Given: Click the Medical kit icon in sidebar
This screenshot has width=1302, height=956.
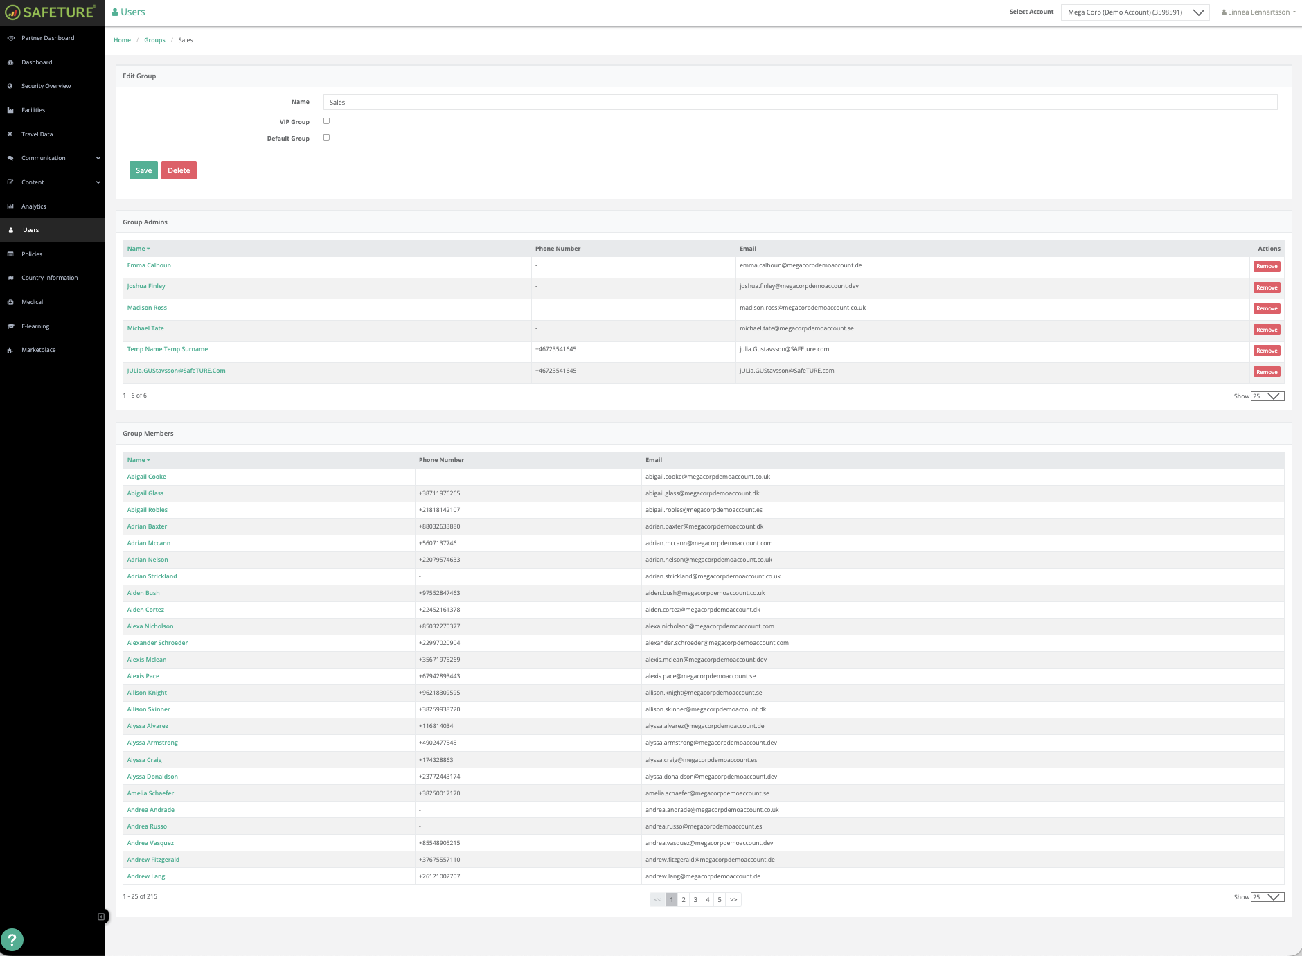Looking at the screenshot, I should pyautogui.click(x=10, y=302).
